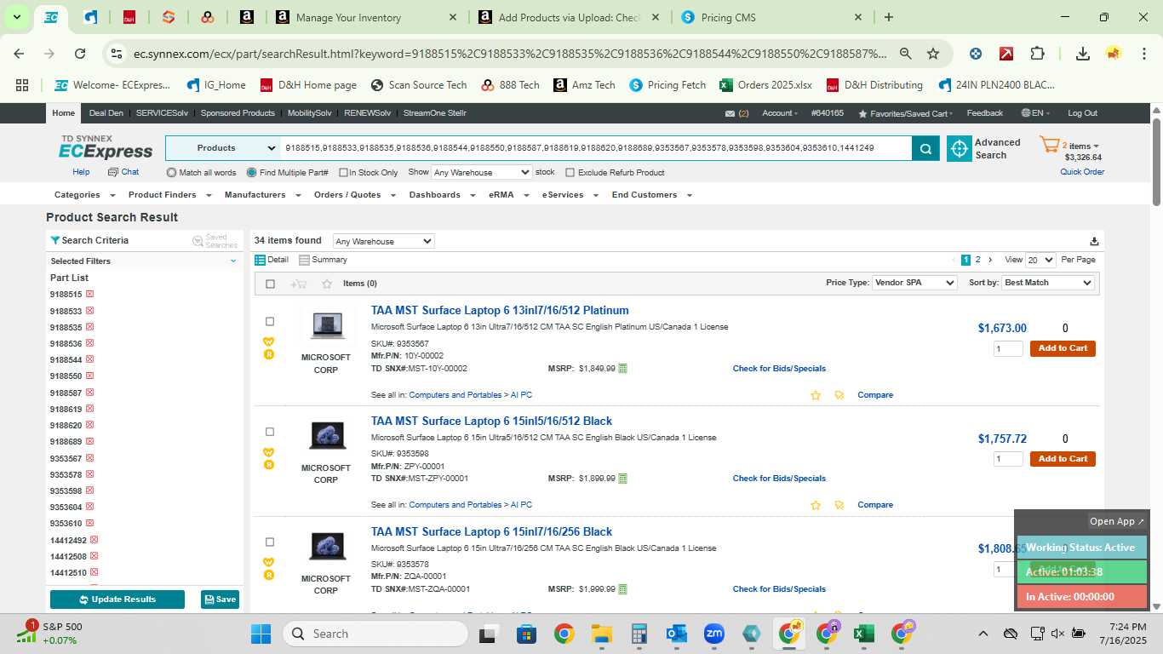Viewport: 1163px width, 654px height.
Task: Click MSRP calculator icon for Platinum laptop
Action: point(622,369)
